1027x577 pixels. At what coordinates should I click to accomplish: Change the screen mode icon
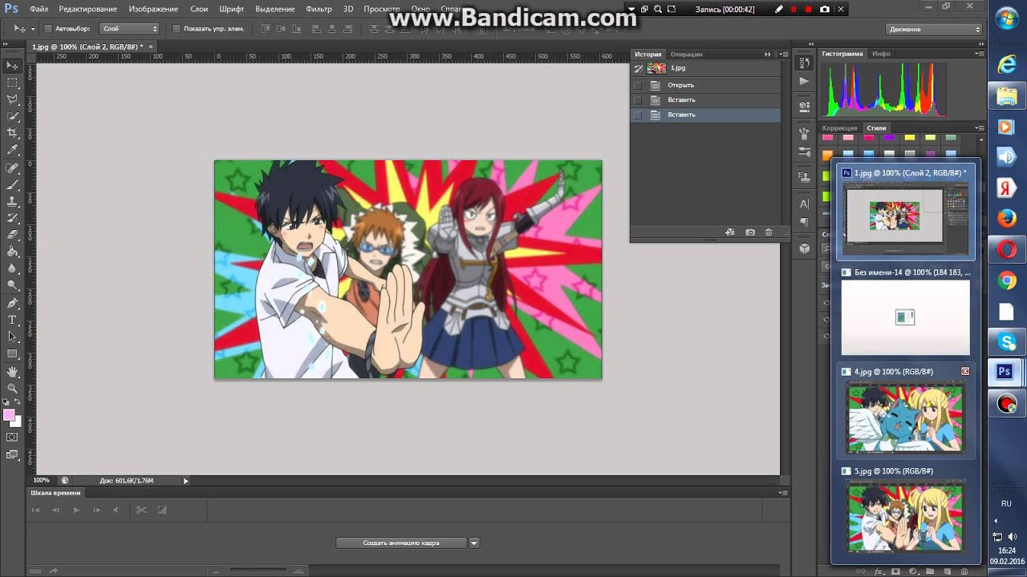[12, 455]
